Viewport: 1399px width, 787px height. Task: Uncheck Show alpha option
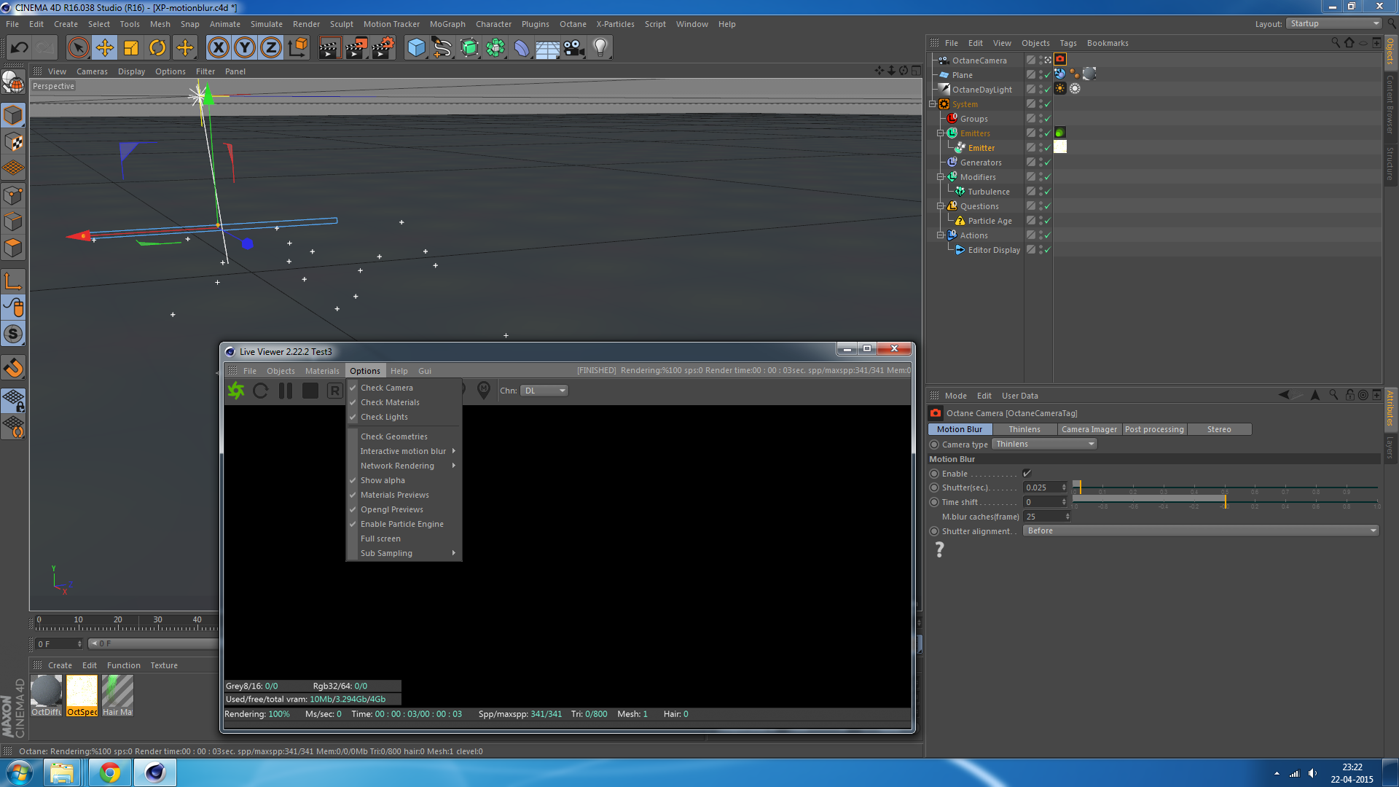click(383, 480)
